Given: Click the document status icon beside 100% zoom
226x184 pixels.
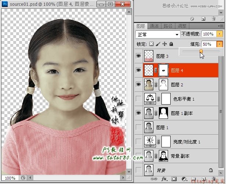Looking at the screenshot, I should [23, 178].
